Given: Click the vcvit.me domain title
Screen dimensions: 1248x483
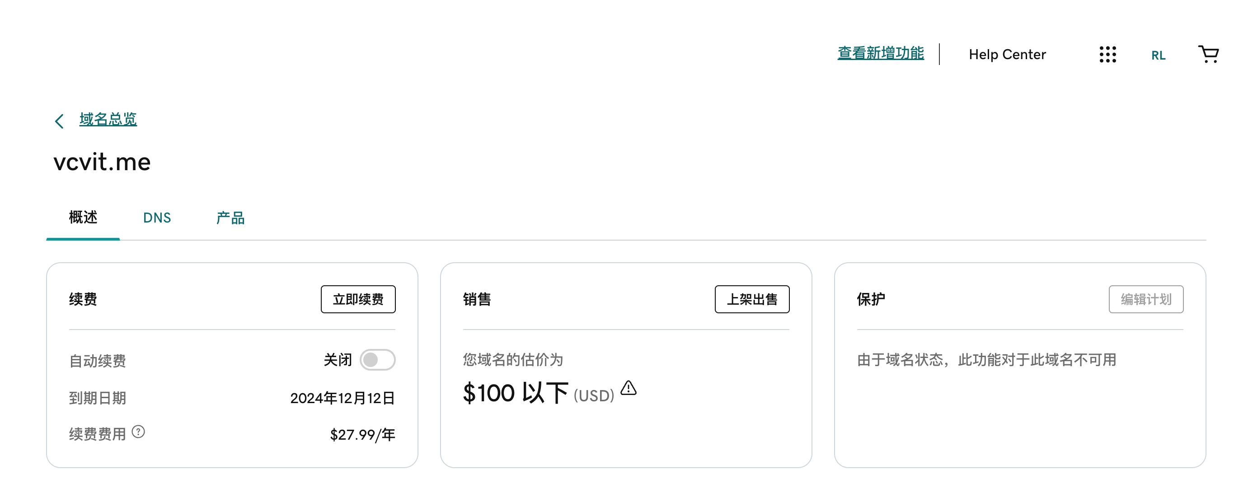Looking at the screenshot, I should [x=102, y=162].
